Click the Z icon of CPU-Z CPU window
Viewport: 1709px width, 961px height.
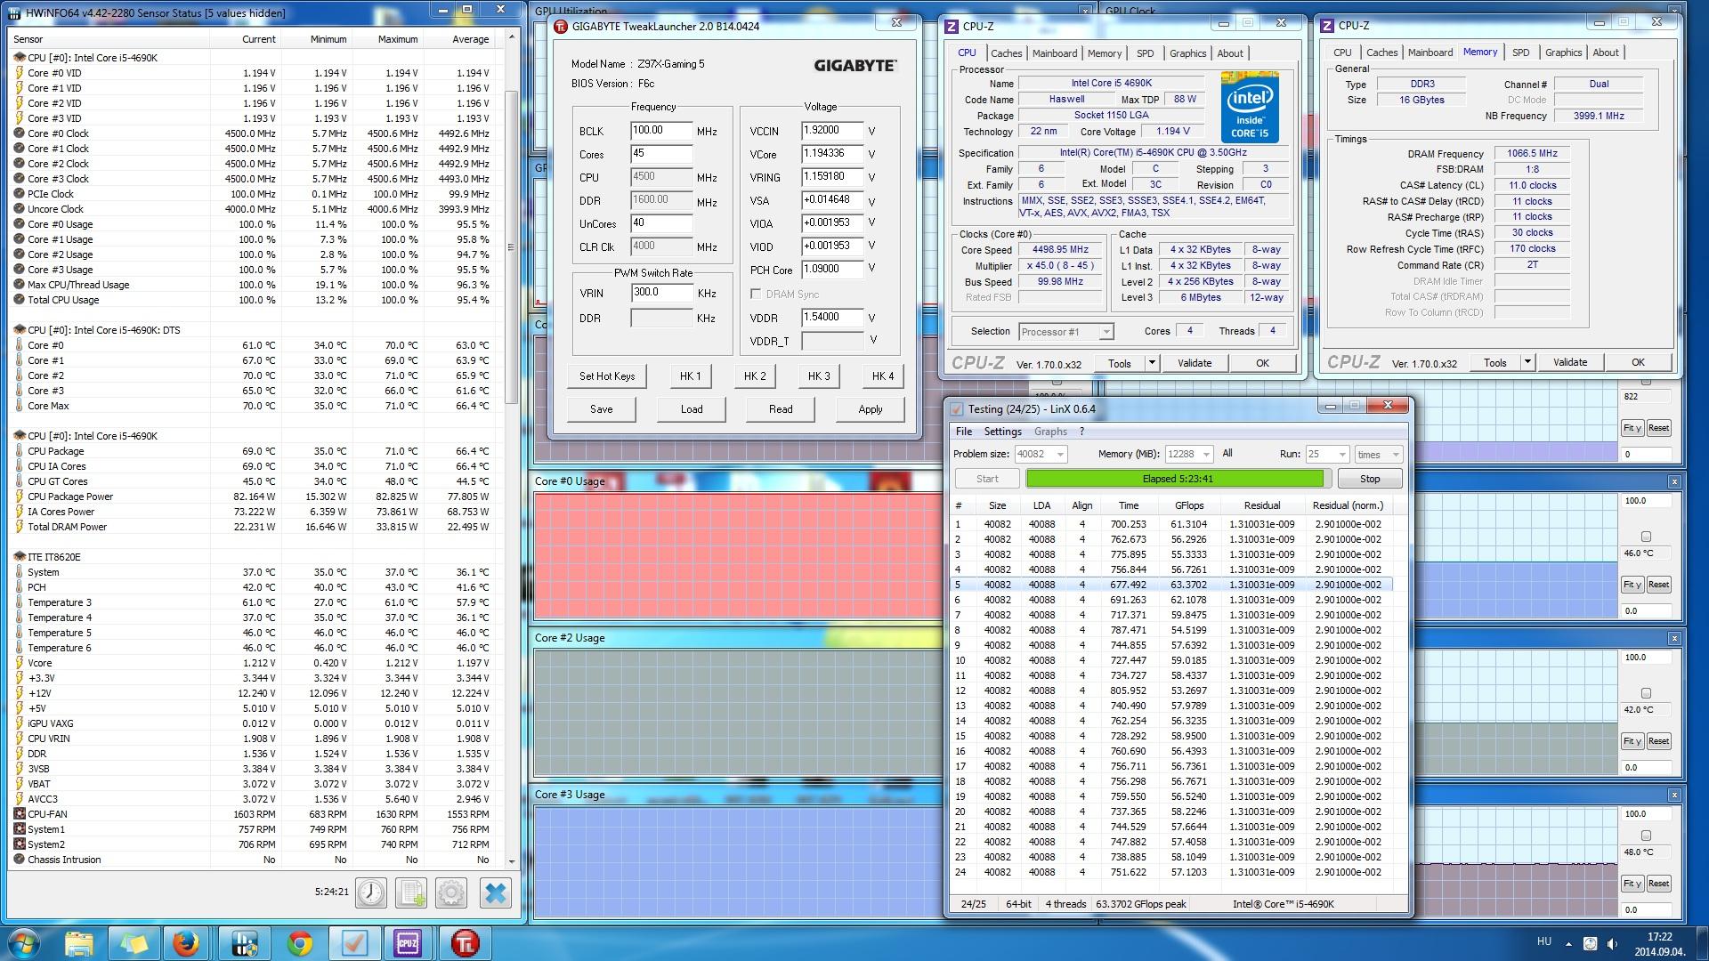pos(952,27)
